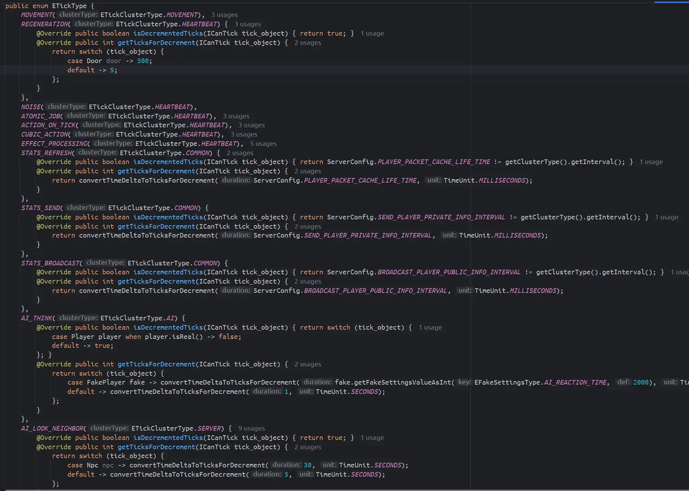Viewport: 689px width, 491px height.
Task: Click the 'case Door door' pattern
Action: click(x=94, y=61)
